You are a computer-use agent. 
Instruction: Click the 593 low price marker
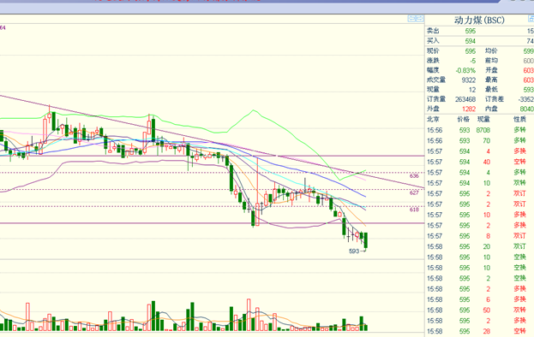354,251
